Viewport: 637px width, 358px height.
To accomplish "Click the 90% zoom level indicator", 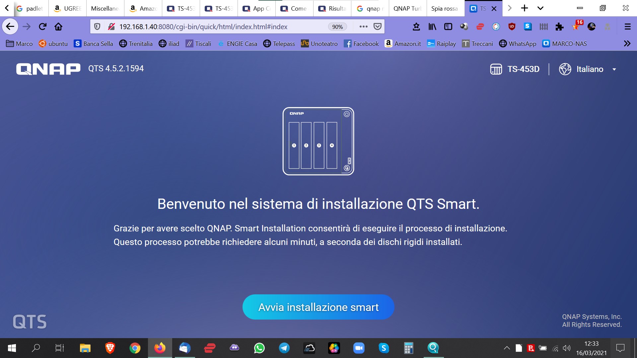I will point(337,27).
